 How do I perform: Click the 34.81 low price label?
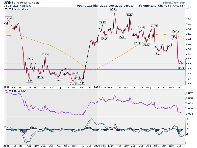[123, 37]
